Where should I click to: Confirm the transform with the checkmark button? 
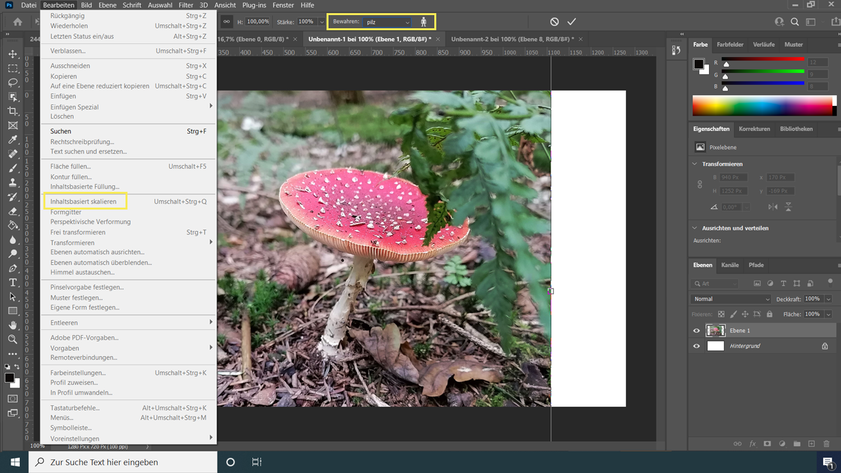click(571, 21)
